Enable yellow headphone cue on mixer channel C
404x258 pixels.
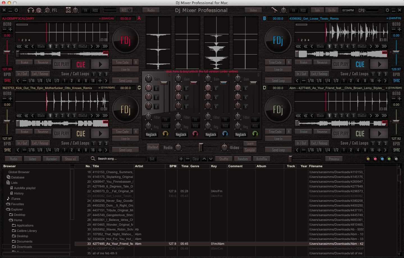pyautogui.click(x=166, y=134)
